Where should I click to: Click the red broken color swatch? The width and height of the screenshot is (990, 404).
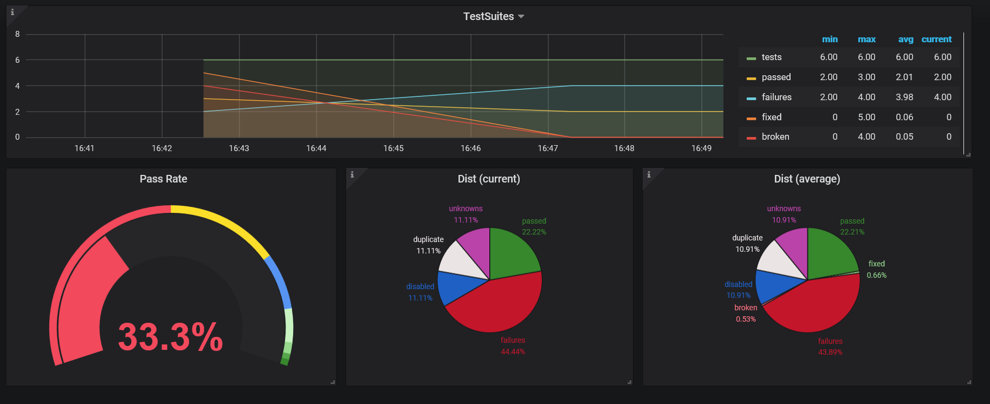click(751, 138)
